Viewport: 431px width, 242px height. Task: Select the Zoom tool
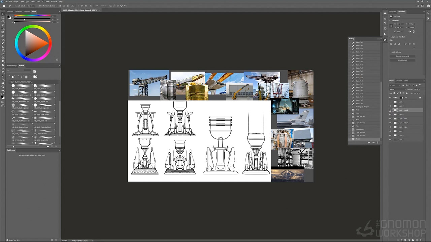(x=3, y=87)
